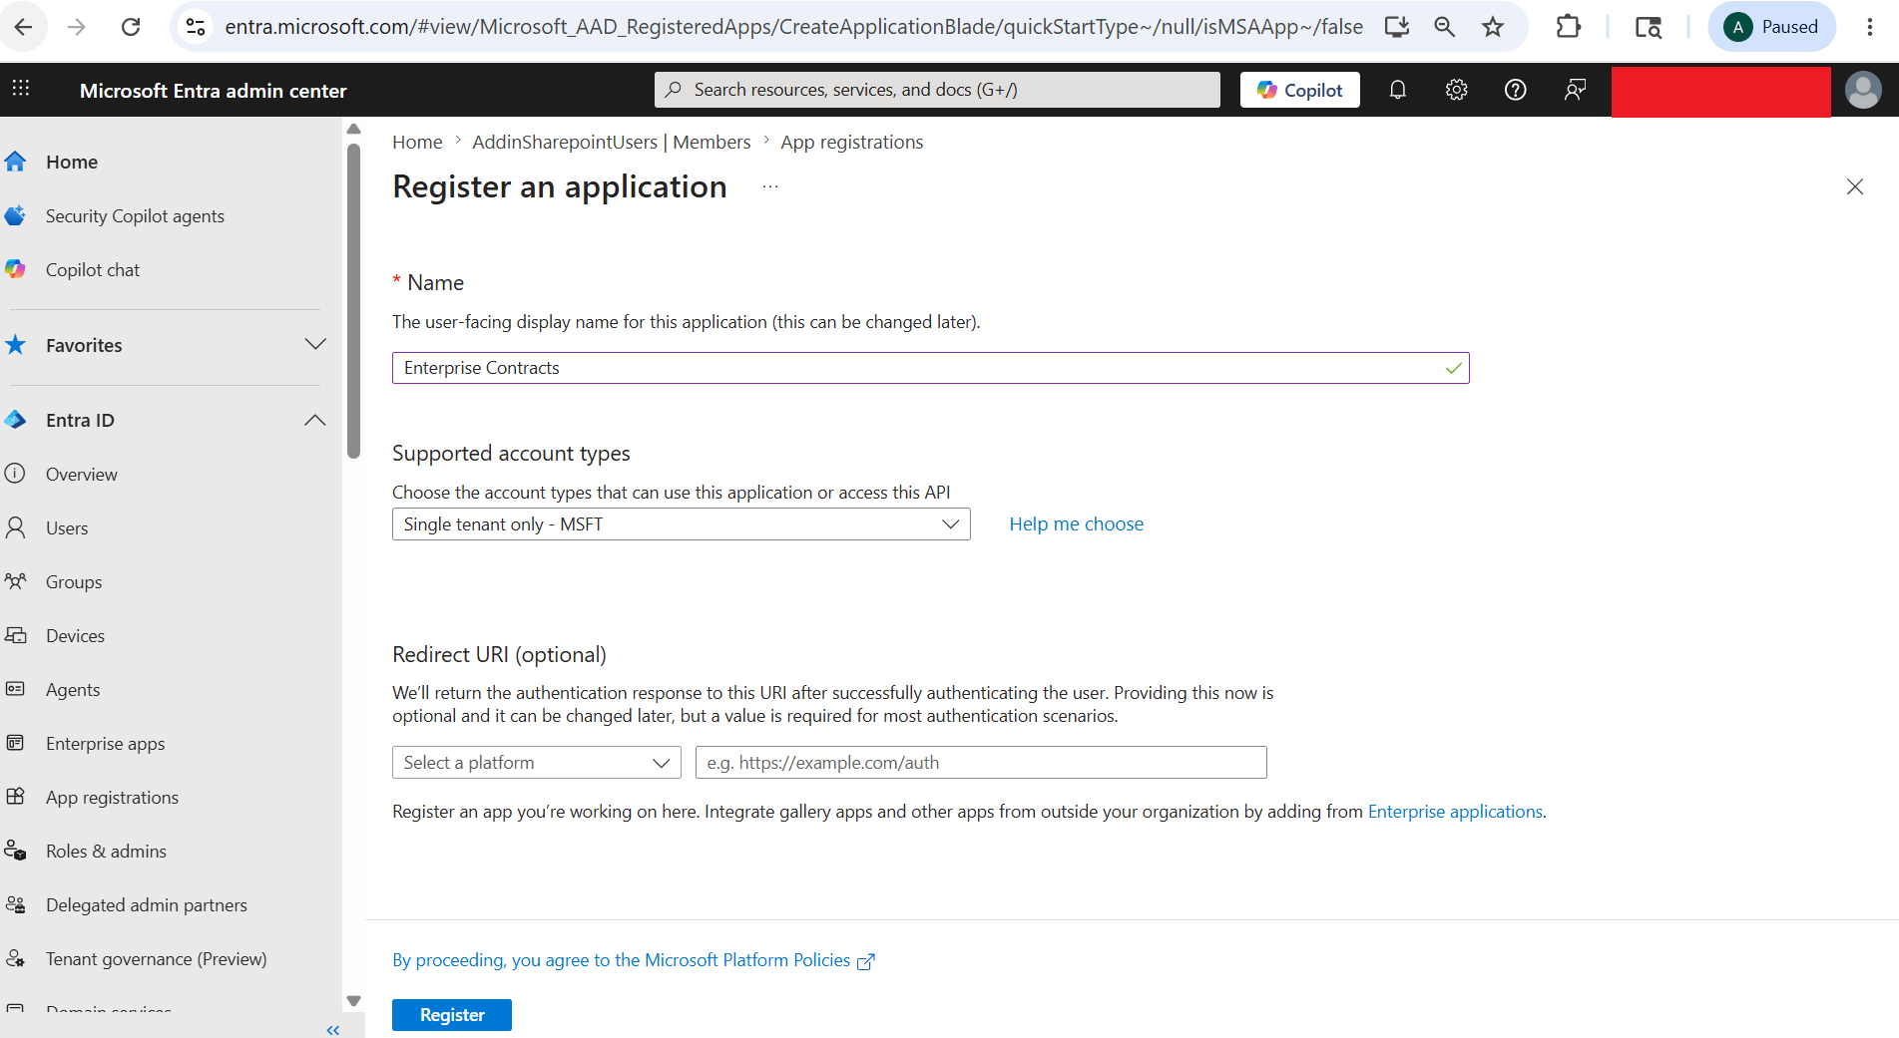The height and width of the screenshot is (1038, 1899).
Task: Open the browser extensions puzzle icon
Action: [1569, 27]
